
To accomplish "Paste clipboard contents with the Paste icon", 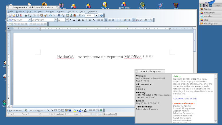I will pos(42,15).
